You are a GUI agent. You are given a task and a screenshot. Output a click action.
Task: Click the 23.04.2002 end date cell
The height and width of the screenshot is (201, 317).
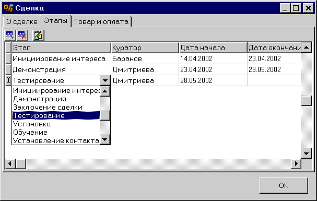point(274,58)
